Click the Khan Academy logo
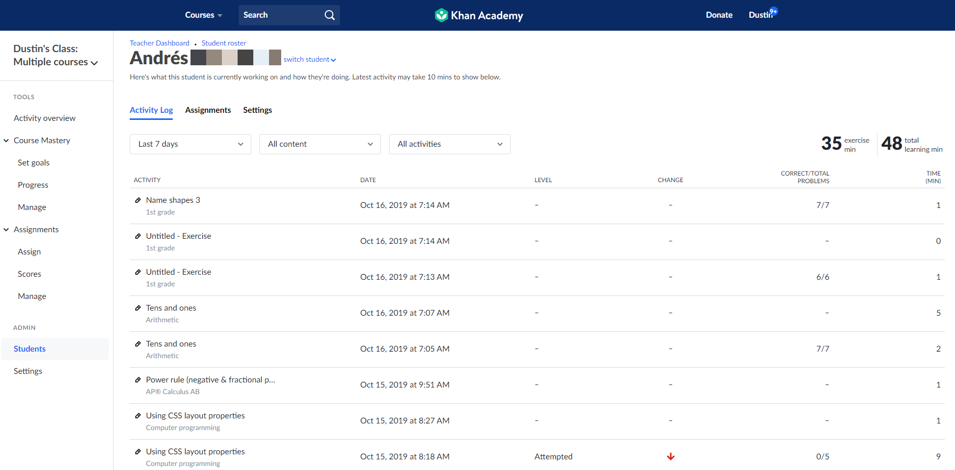This screenshot has height=470, width=955. (478, 15)
